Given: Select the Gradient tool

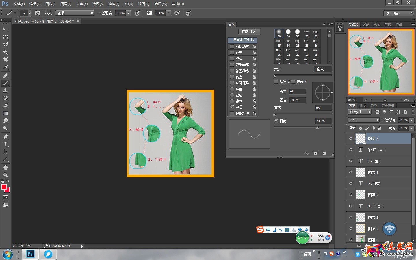Looking at the screenshot, I should (5, 113).
